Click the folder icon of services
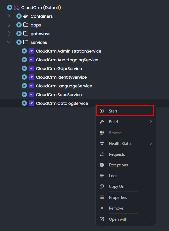The width and height of the screenshot is (169, 231). tap(26, 42)
